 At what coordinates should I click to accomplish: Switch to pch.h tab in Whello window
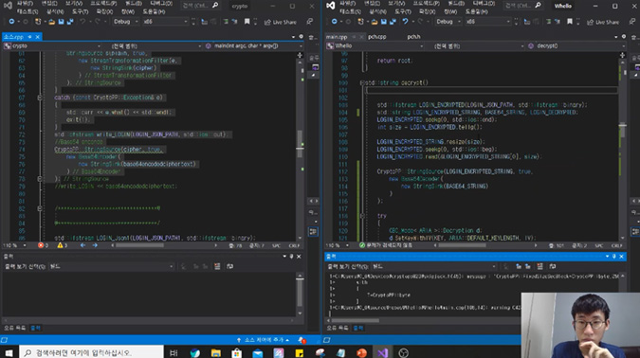point(413,37)
